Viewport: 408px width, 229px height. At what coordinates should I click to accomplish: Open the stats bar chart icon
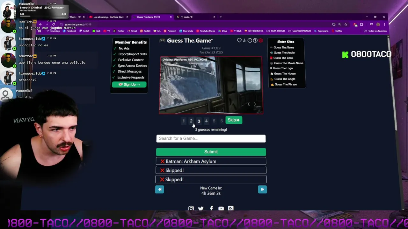click(244, 40)
